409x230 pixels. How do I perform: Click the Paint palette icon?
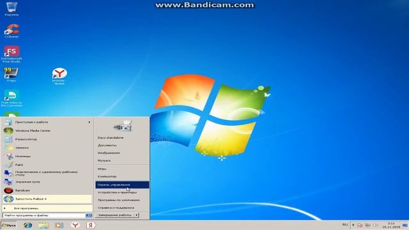8,165
